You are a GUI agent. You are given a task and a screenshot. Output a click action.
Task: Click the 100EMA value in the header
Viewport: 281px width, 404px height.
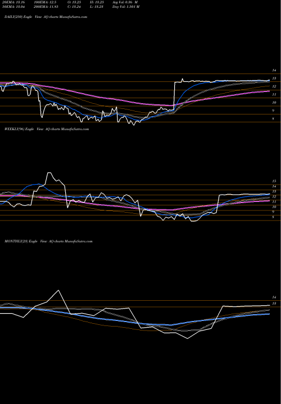coord(45,2)
